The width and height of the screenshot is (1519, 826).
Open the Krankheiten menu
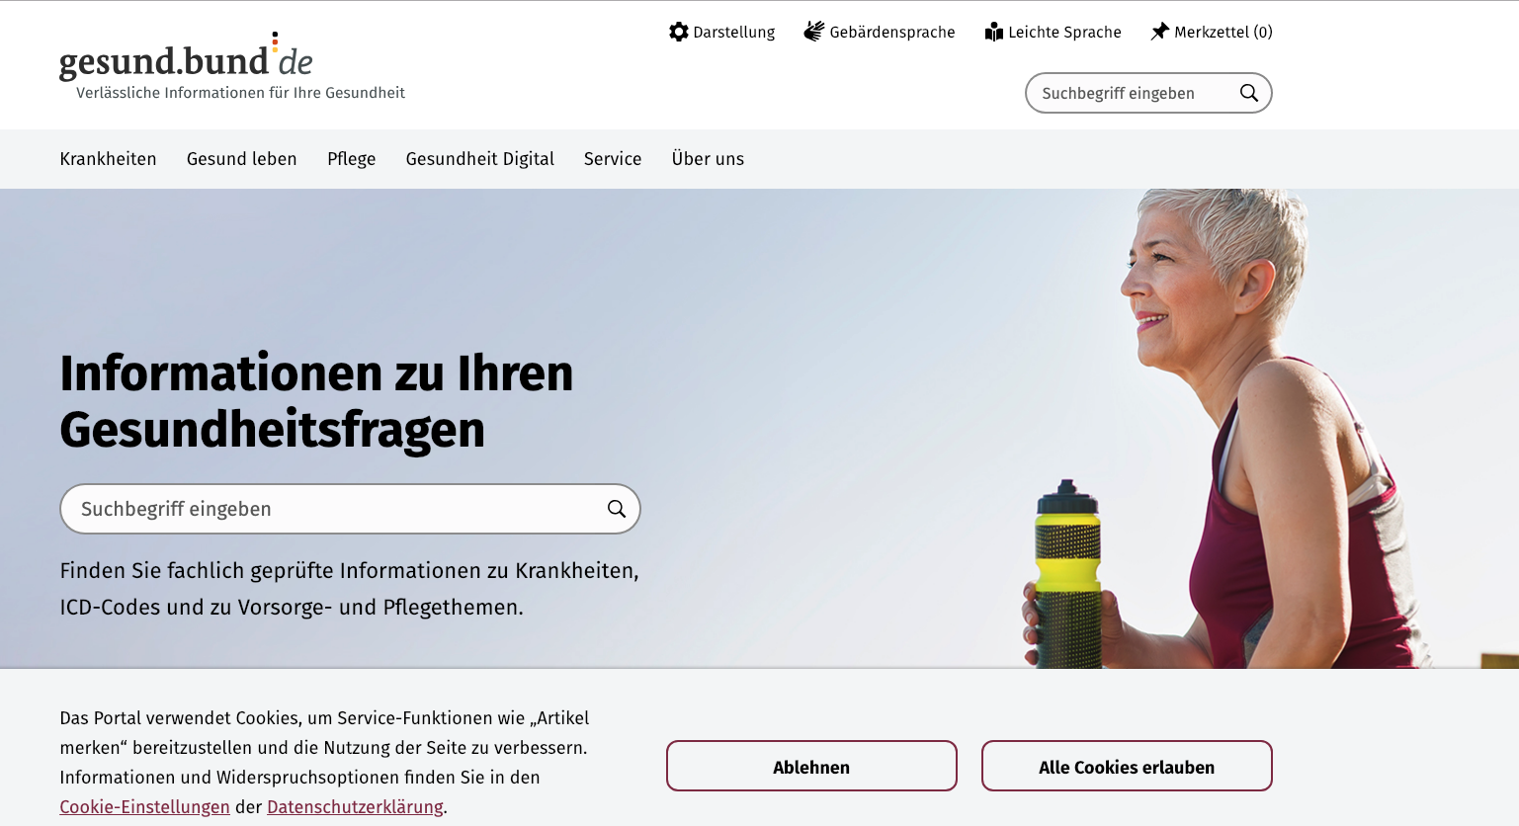[x=108, y=159]
